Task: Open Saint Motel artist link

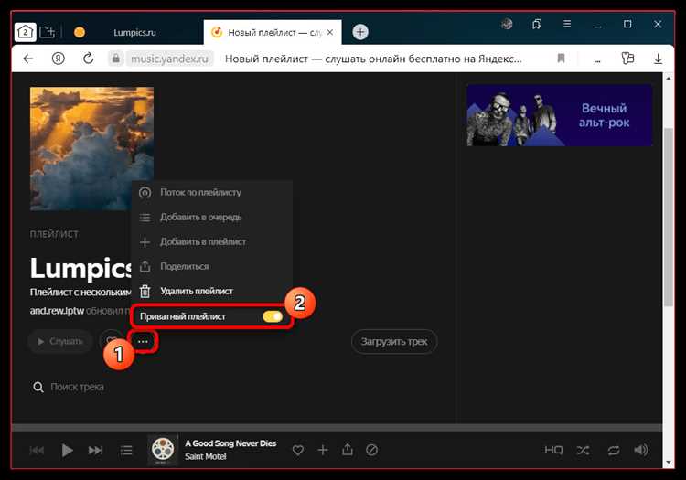Action: point(205,456)
